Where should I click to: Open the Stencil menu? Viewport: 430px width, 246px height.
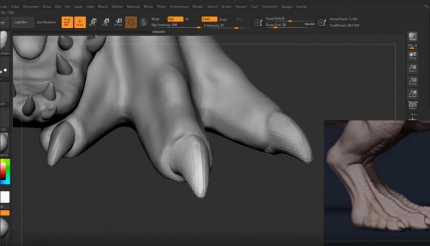pyautogui.click(x=212, y=6)
